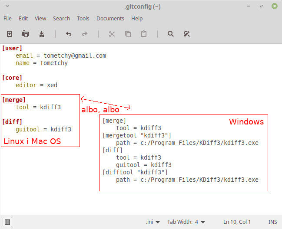Click the [user] section header
Viewport: 282px width, 229px height.
12,48
